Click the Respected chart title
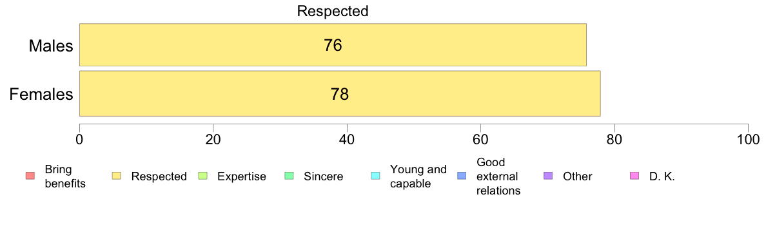 click(x=333, y=11)
